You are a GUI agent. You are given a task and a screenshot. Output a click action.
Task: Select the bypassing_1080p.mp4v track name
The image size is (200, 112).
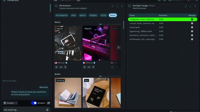pyautogui.click(x=141, y=31)
